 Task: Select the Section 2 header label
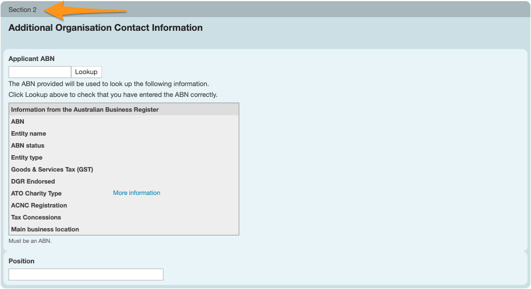pos(23,10)
